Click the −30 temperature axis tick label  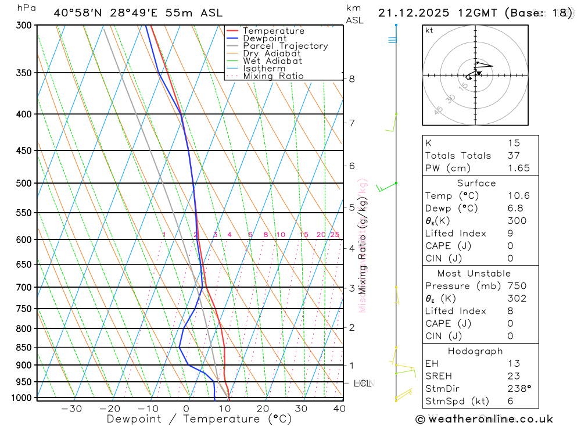click(x=71, y=409)
